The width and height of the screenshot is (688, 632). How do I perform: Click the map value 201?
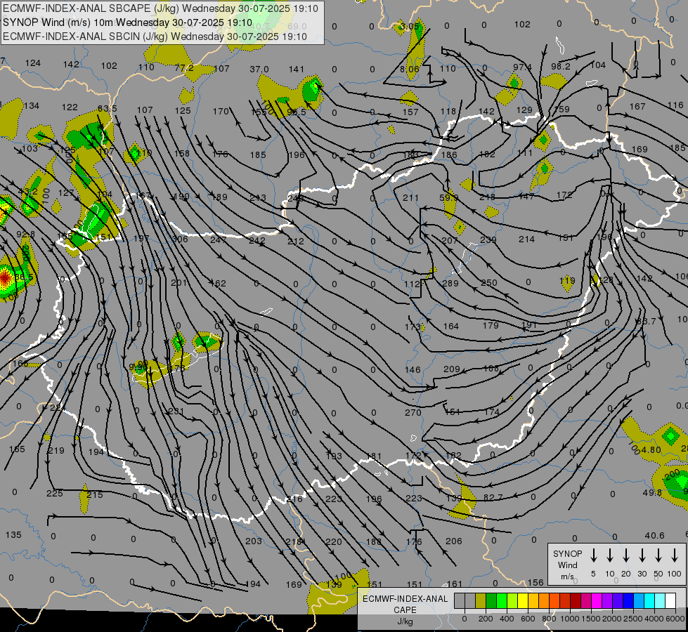point(179,283)
